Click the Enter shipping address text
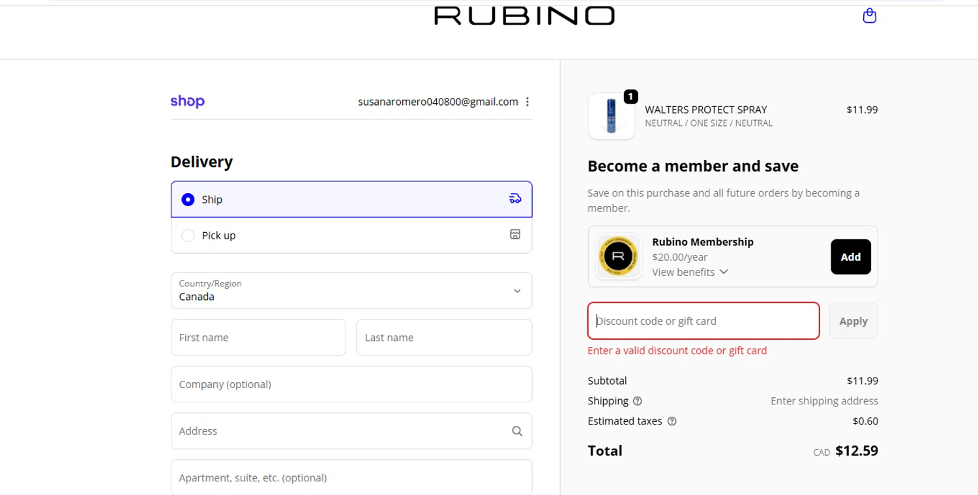978x495 pixels. (x=824, y=401)
